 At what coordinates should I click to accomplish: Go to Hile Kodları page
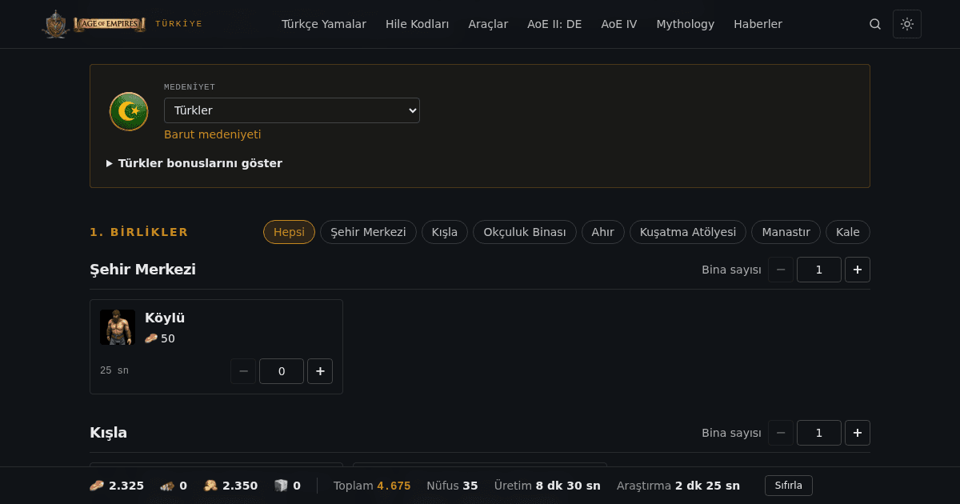(x=417, y=24)
